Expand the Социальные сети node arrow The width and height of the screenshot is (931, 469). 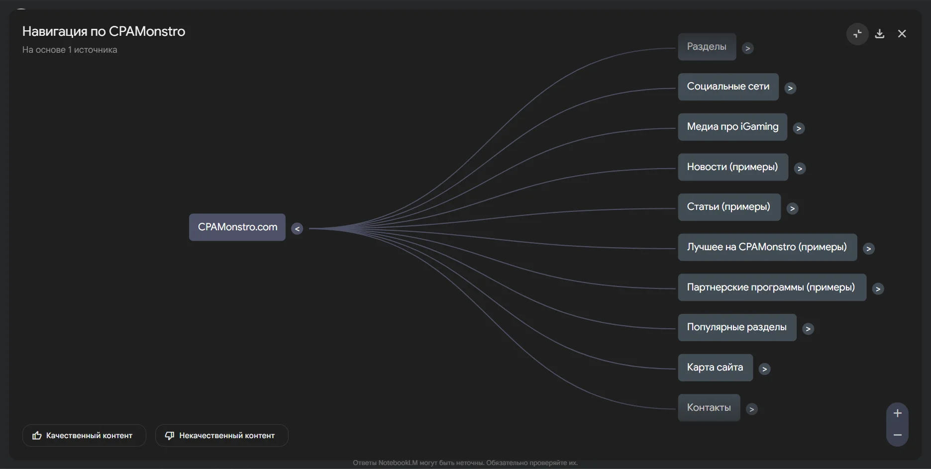point(790,88)
